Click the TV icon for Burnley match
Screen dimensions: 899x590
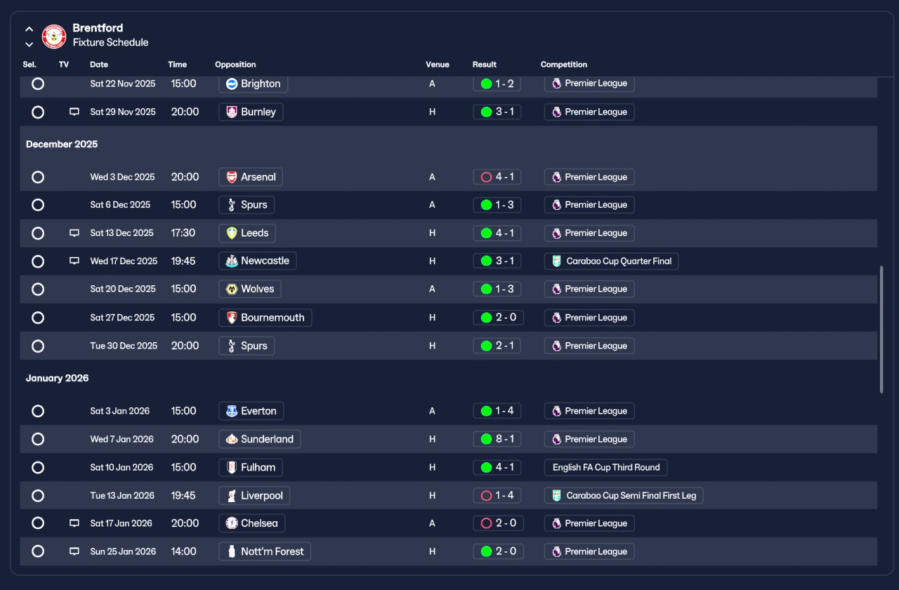tap(74, 112)
